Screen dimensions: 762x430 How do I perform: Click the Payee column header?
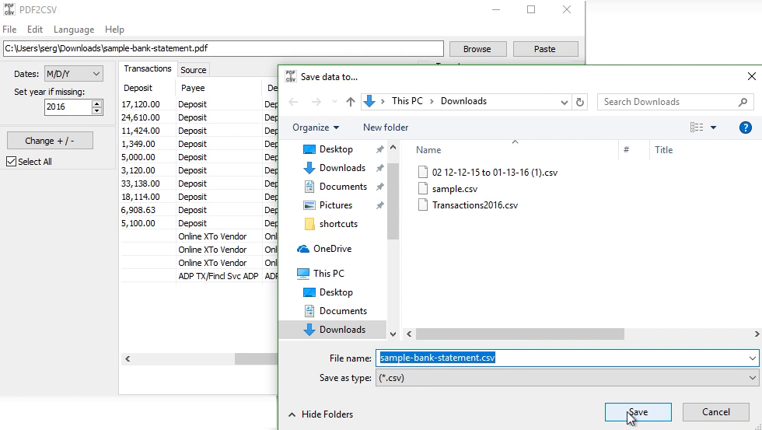(193, 88)
